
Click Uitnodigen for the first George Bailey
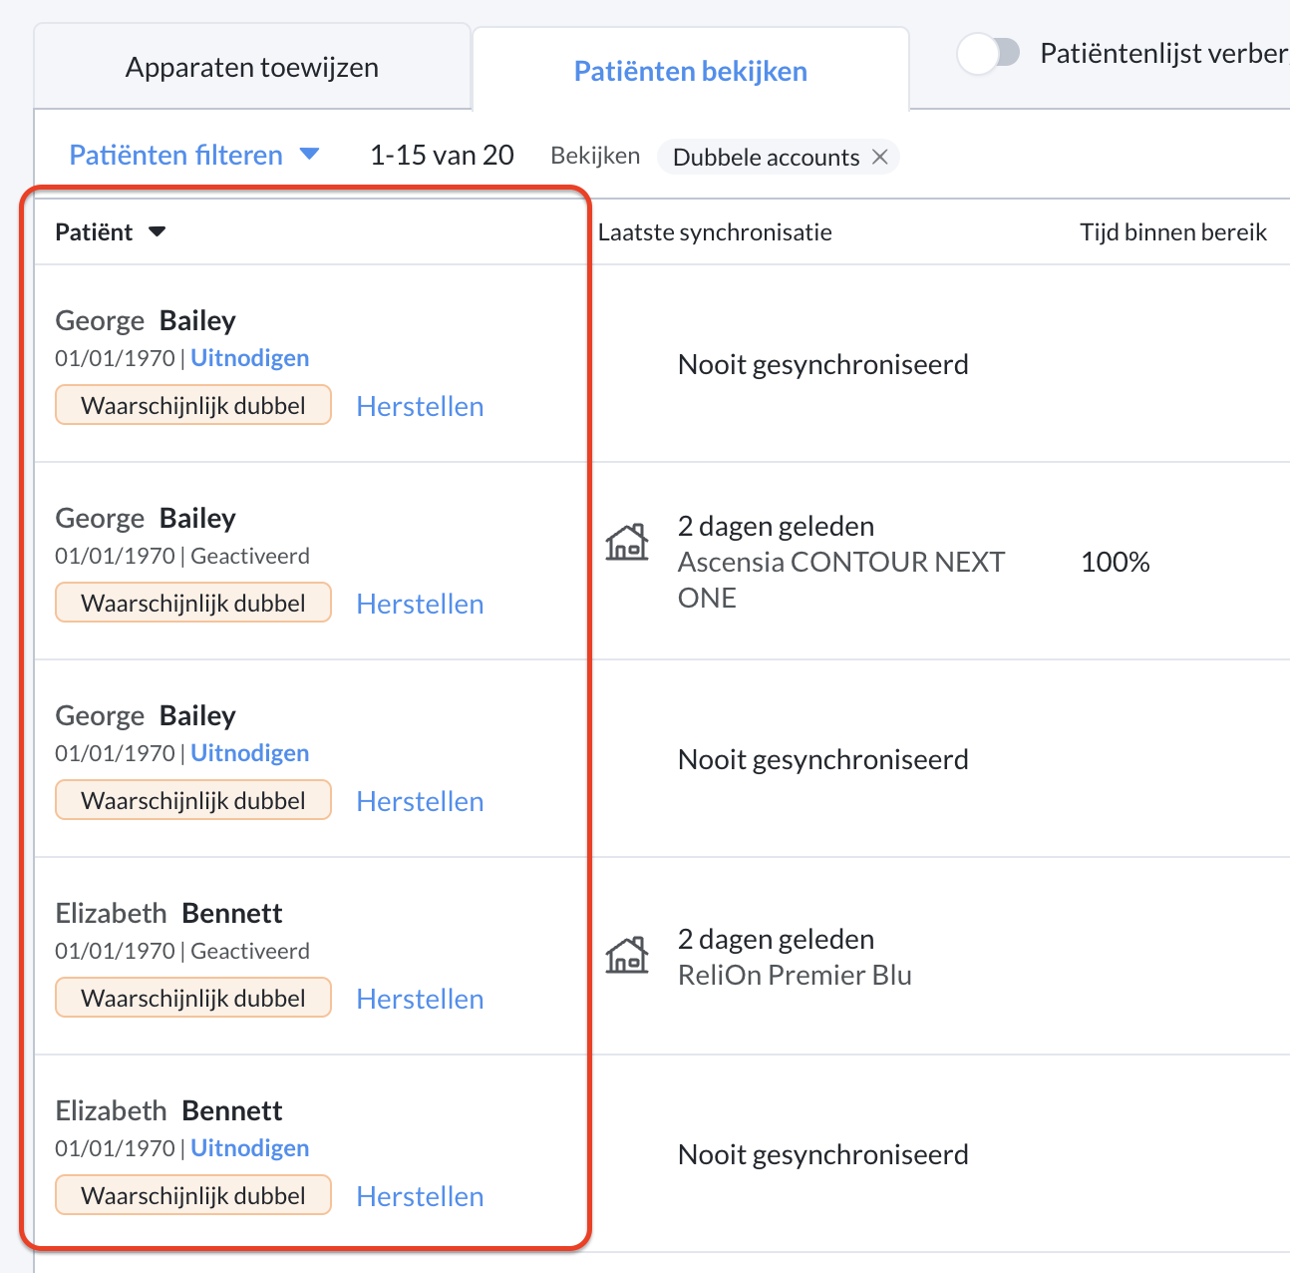[250, 358]
